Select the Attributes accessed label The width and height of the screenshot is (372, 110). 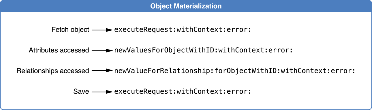click(x=59, y=50)
